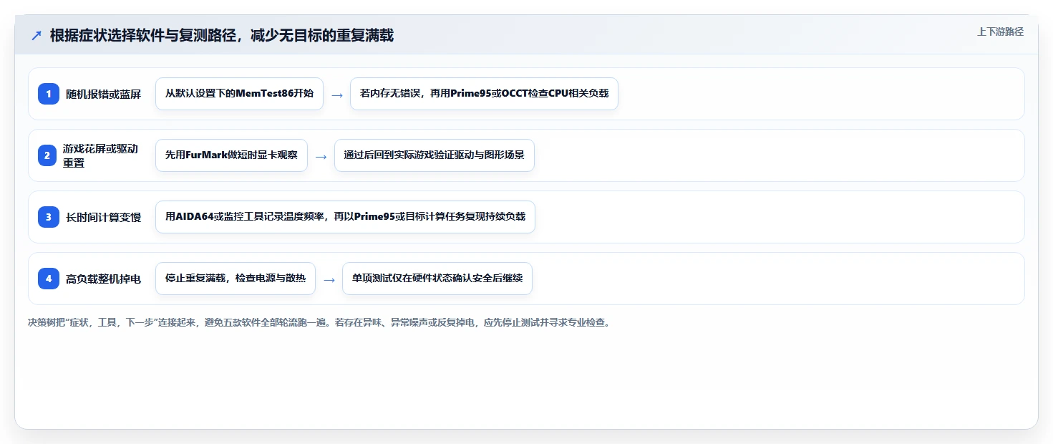Image resolution: width=1053 pixels, height=444 pixels.
Task: Click the heading about choosing software by symptom
Action: [x=222, y=35]
